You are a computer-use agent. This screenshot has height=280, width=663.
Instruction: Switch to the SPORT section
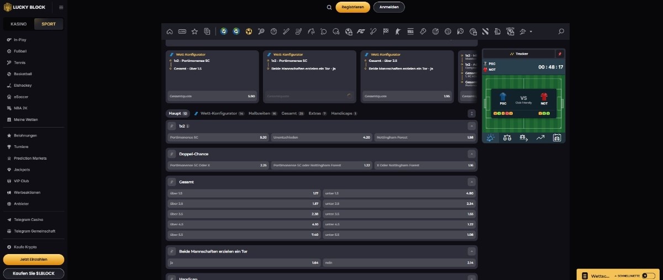49,24
